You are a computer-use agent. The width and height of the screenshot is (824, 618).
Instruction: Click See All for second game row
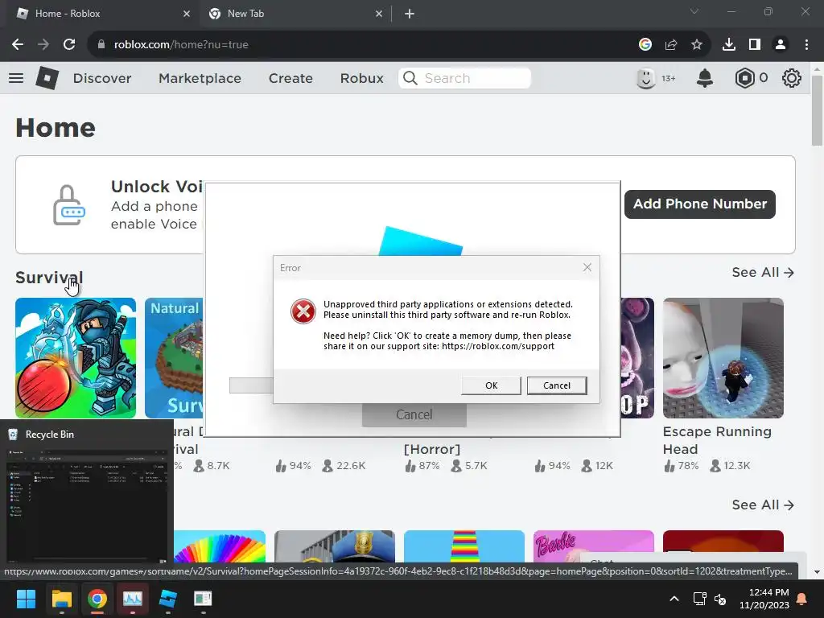pyautogui.click(x=763, y=505)
